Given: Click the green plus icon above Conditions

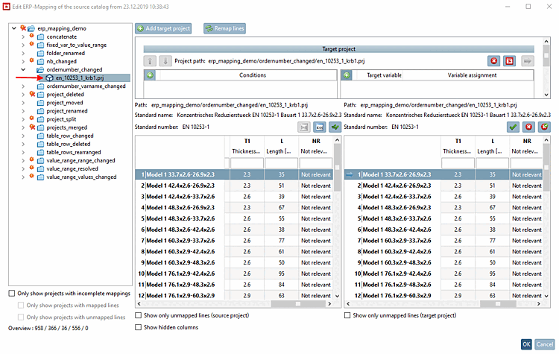Looking at the screenshot, I should (x=150, y=75).
